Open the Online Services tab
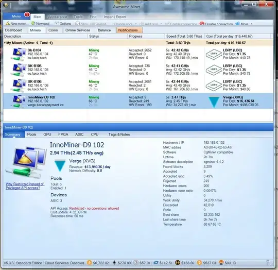 [78, 30]
